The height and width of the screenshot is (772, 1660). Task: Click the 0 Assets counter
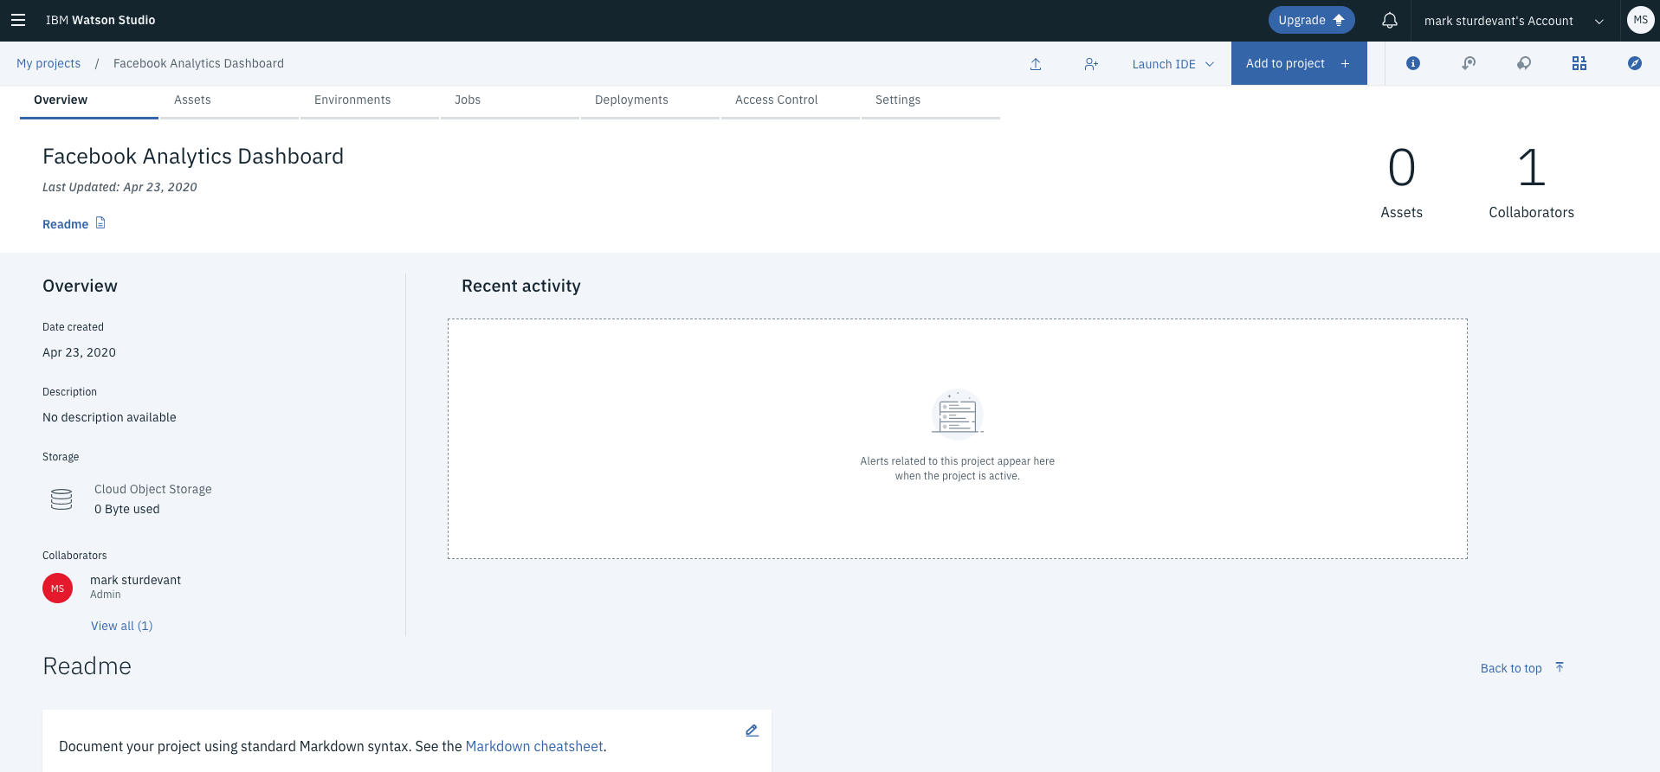1401,182
